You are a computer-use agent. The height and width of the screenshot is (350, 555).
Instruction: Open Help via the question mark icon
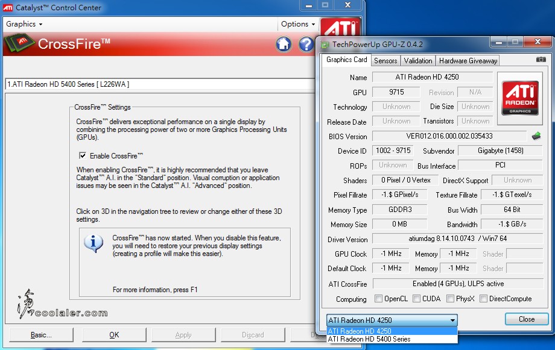coord(306,44)
